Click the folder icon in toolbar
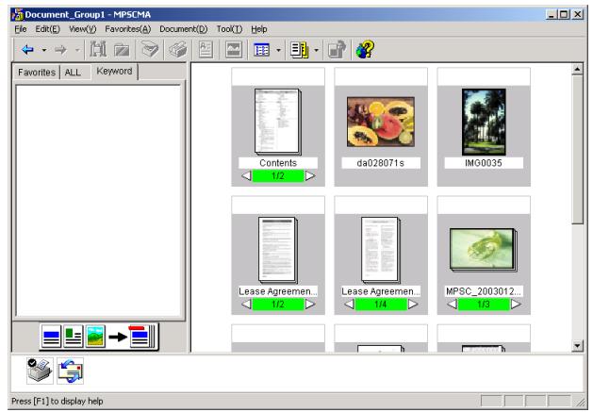 [x=122, y=50]
